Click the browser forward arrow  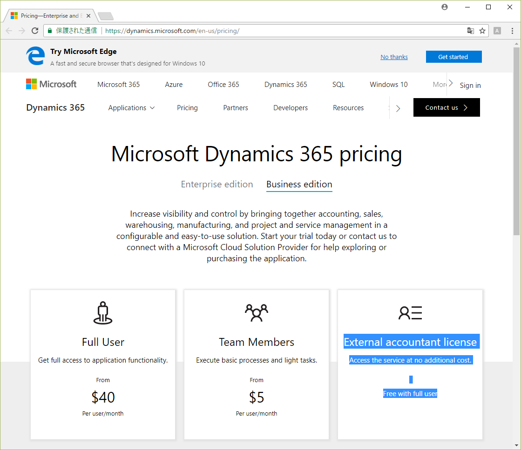click(22, 31)
